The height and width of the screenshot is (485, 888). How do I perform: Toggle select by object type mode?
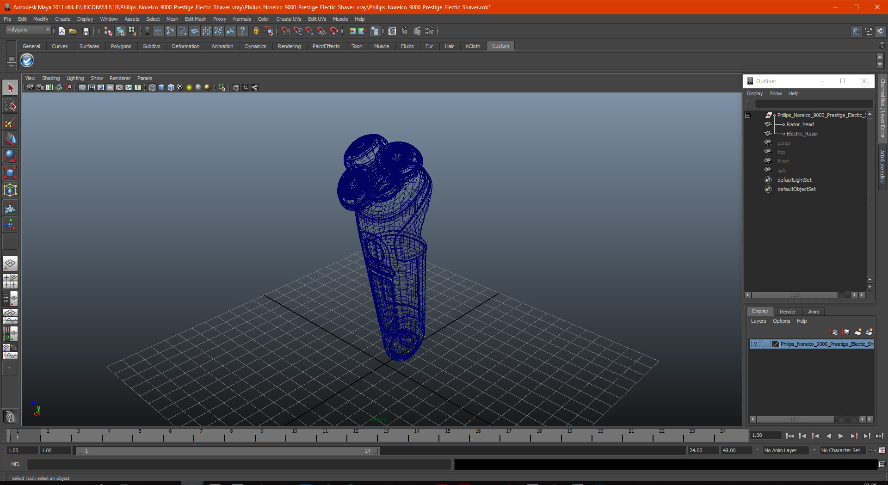pos(120,31)
